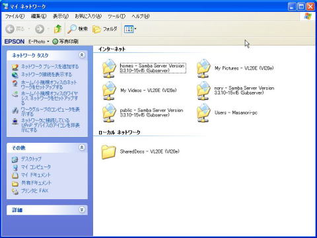Click the wireless network setup icon
The image size is (317, 238).
[x=15, y=95]
